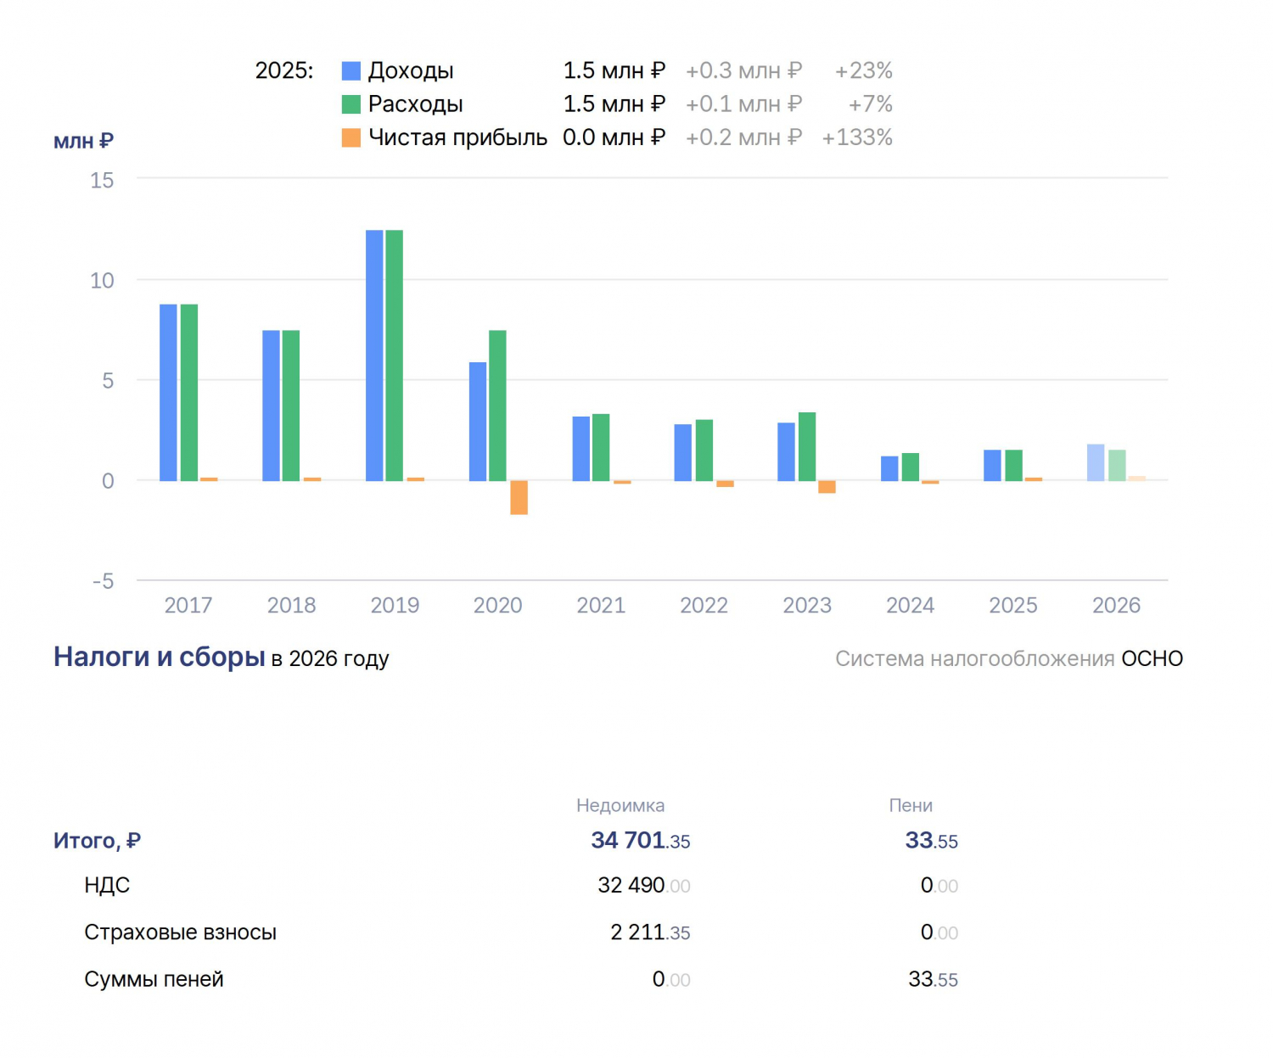
Task: Click the orange Чистая прибыль legend swatch
Action: (x=350, y=137)
